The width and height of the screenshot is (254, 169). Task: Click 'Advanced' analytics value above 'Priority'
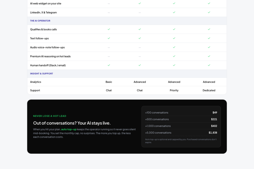tap(174, 82)
